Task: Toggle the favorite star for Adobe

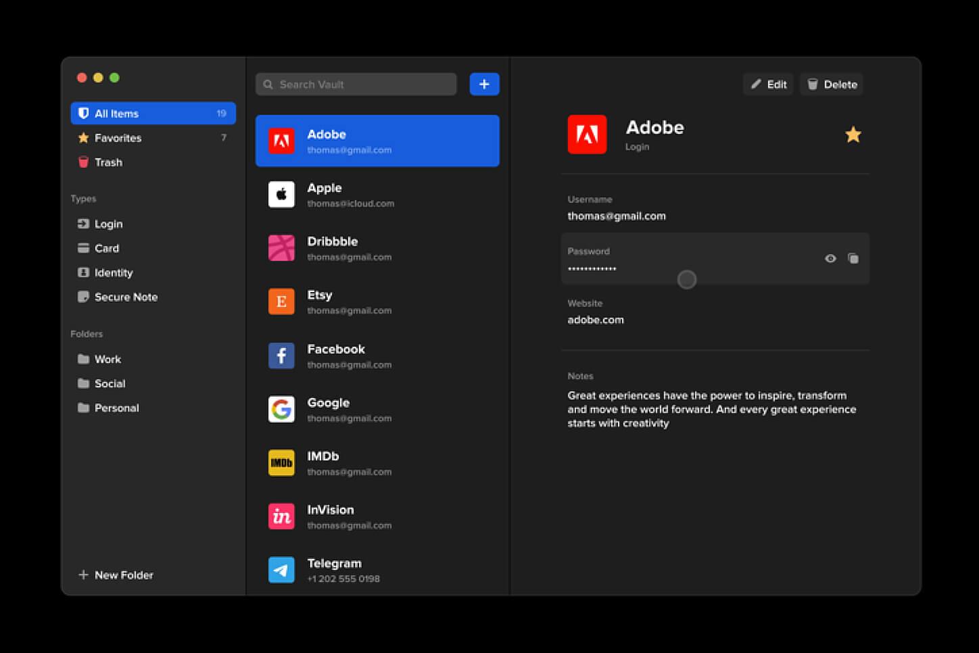Action: coord(853,135)
